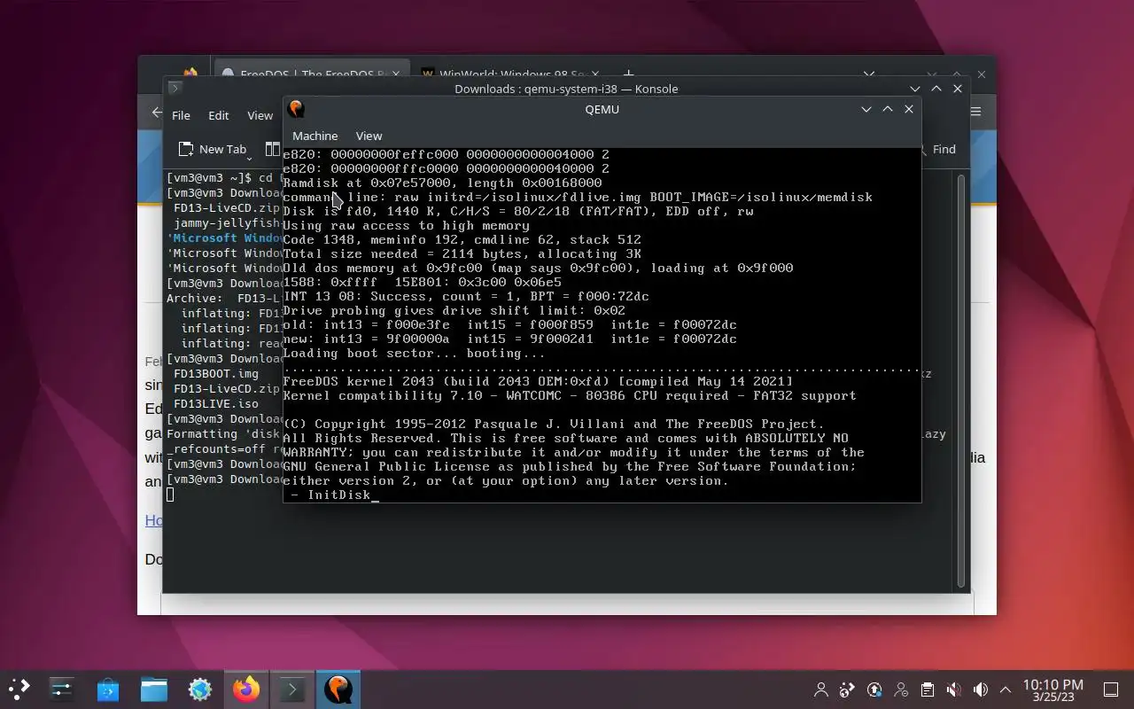
Task: Open Konsole's View menu
Action: pos(260,115)
